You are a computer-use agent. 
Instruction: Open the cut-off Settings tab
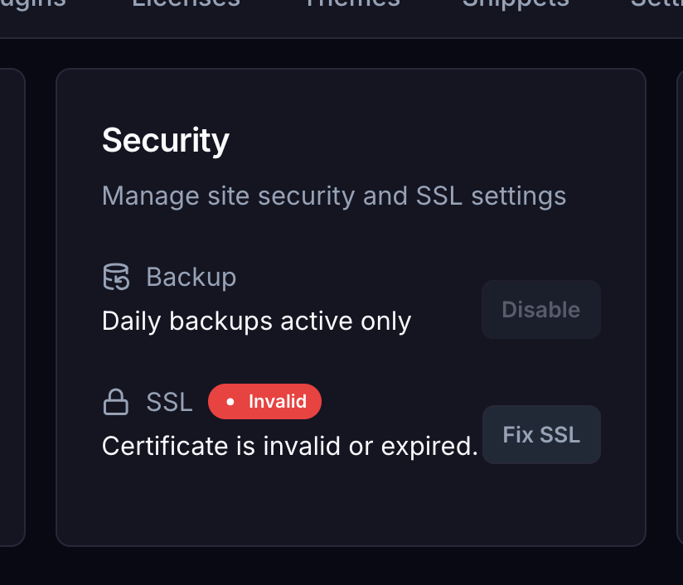click(656, 3)
